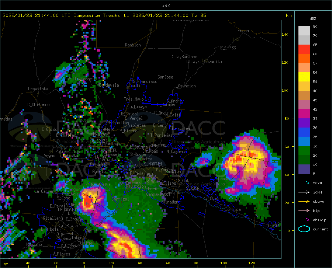Click the cyan ellipse 'current' legend icon

pos(304,229)
